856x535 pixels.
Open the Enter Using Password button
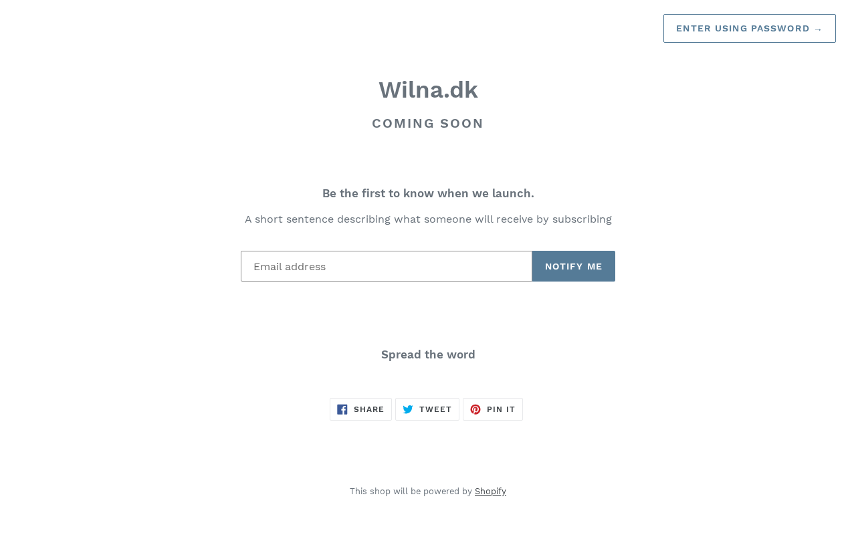[750, 29]
